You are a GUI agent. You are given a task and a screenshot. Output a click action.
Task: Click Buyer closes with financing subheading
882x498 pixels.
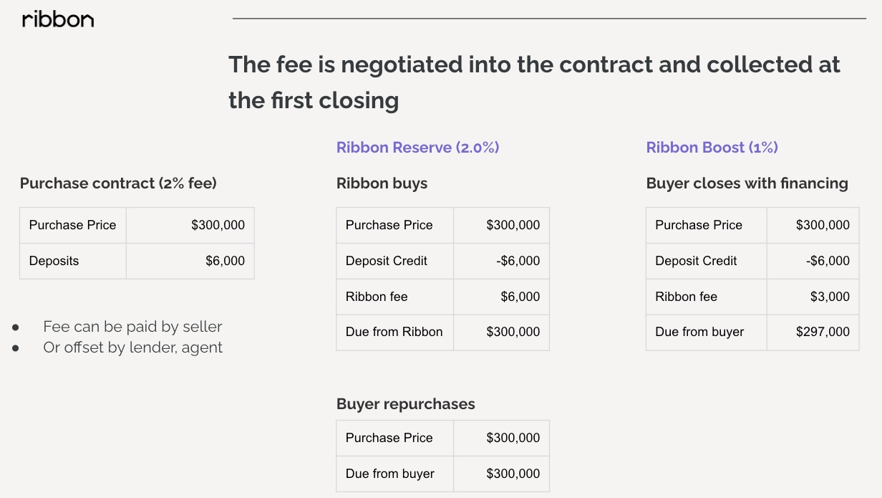point(747,183)
